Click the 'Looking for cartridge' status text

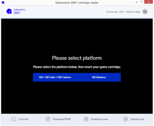pos(123,12)
